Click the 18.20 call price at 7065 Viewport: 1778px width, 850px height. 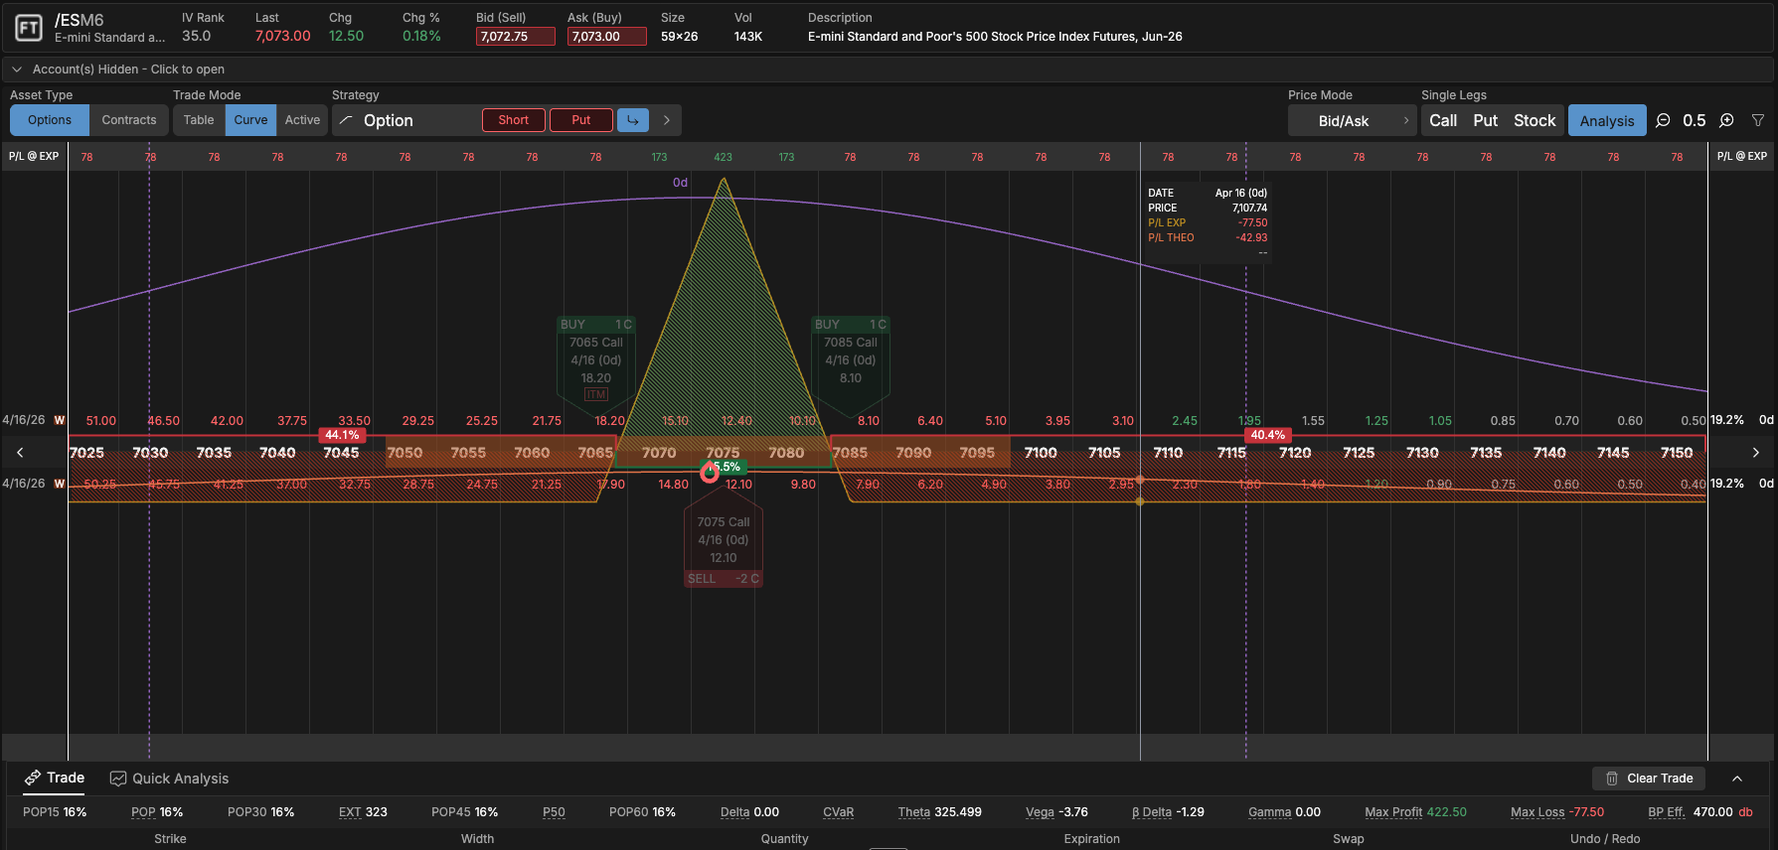click(x=610, y=421)
